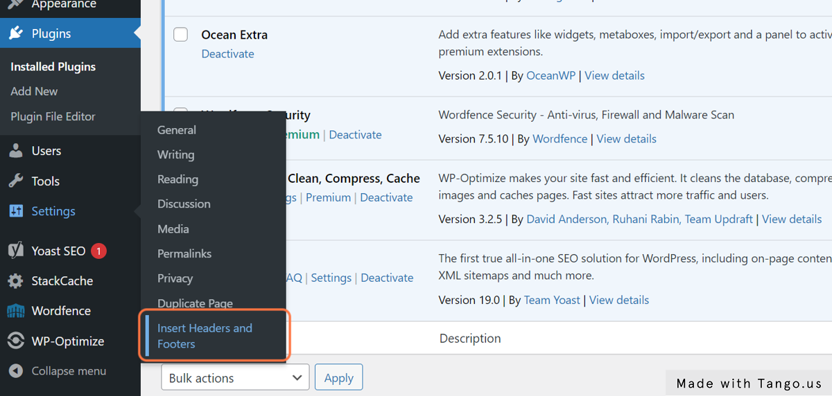Select Media in Settings submenu
This screenshot has height=396, width=832.
173,229
